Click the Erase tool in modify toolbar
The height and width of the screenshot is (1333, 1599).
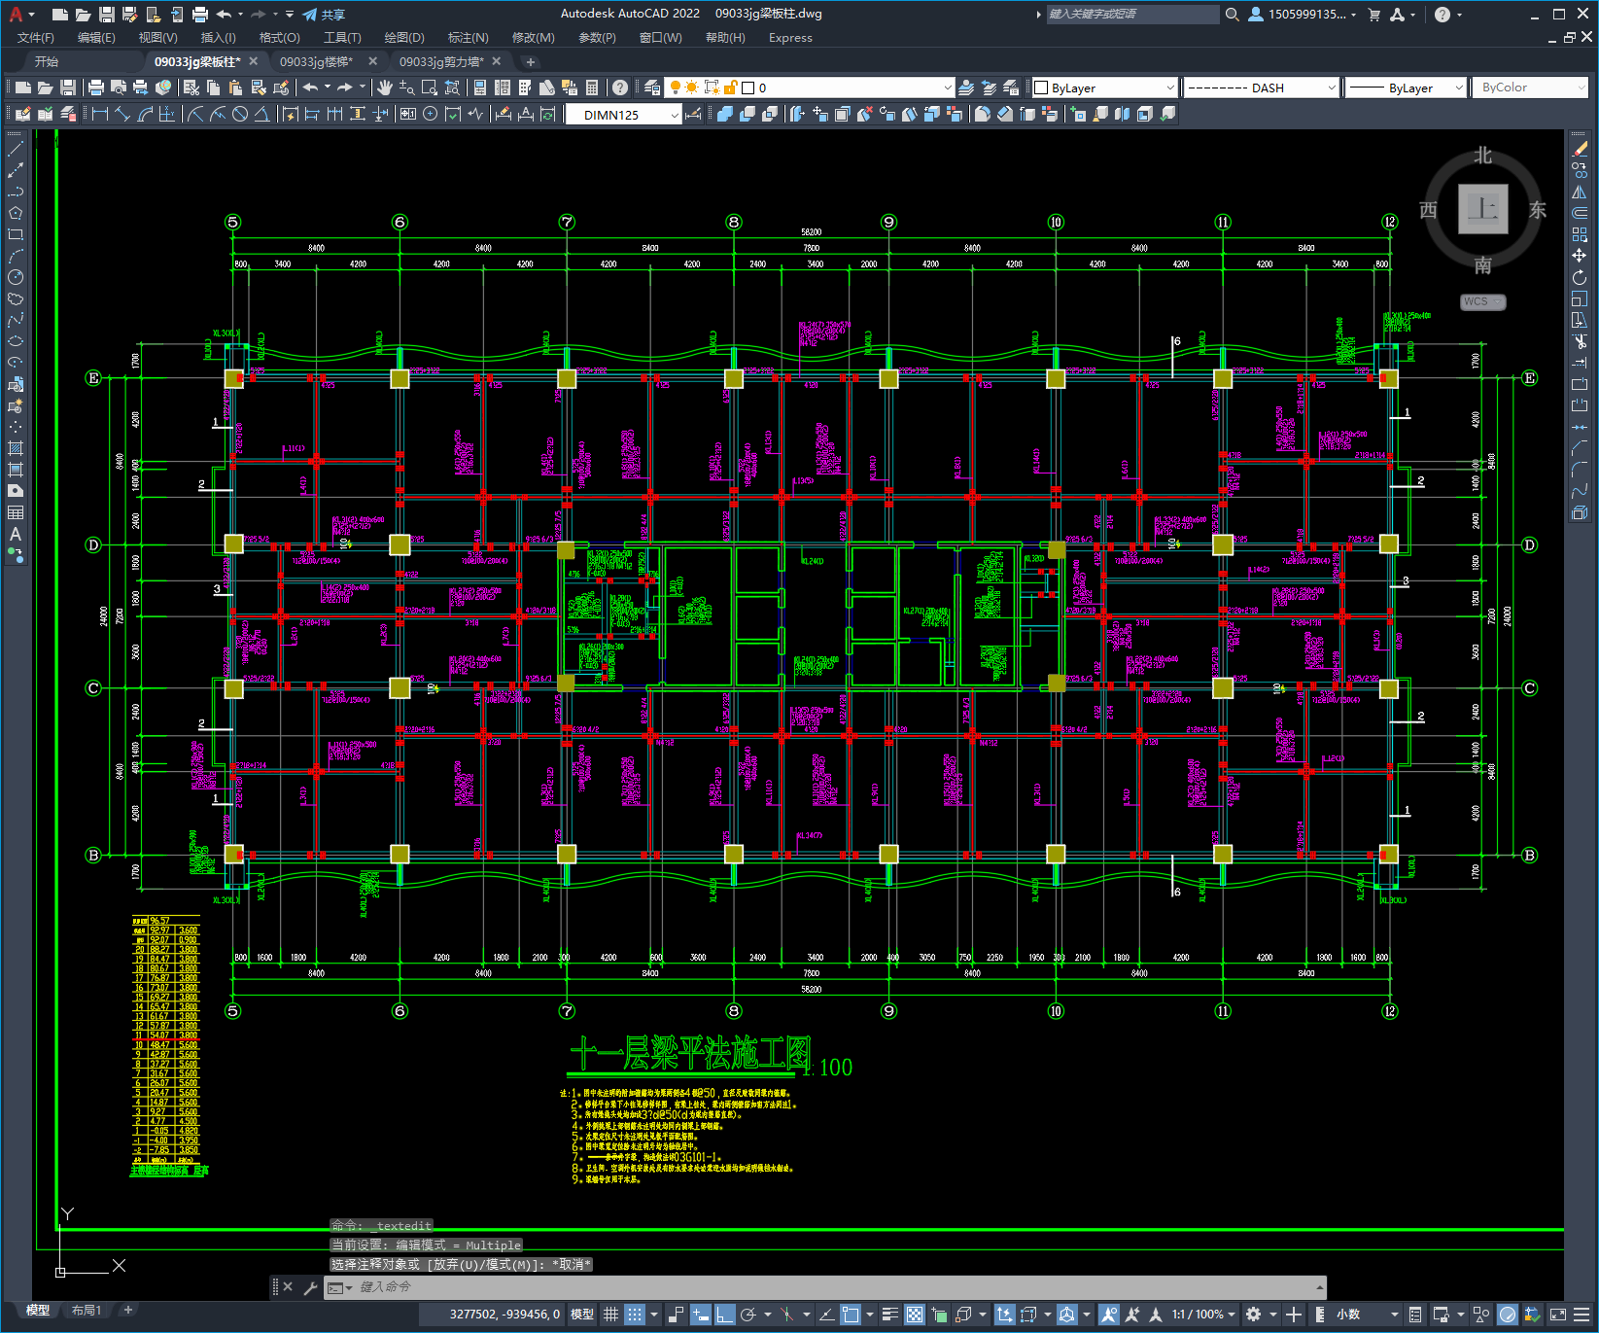tap(1580, 149)
